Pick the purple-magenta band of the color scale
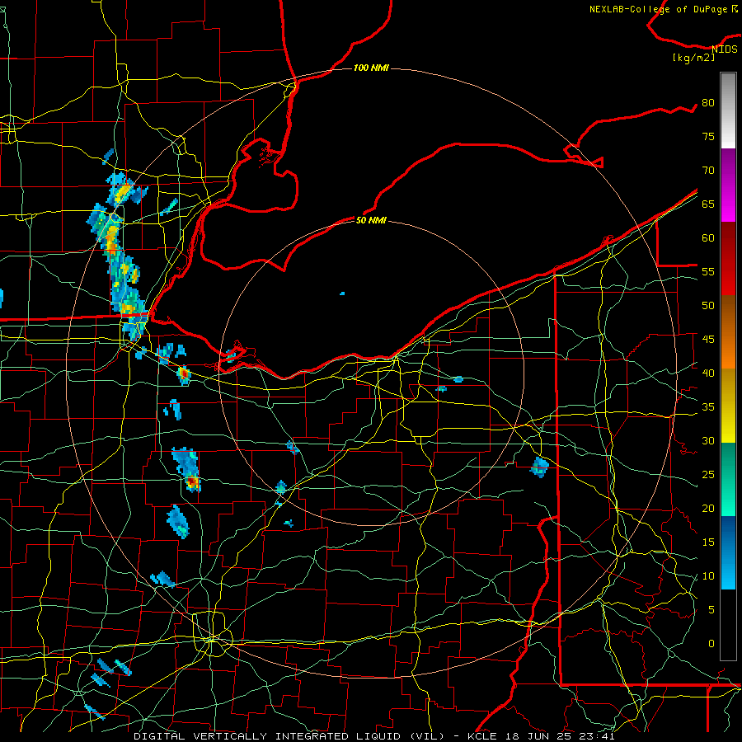This screenshot has width=742, height=742. click(x=728, y=185)
